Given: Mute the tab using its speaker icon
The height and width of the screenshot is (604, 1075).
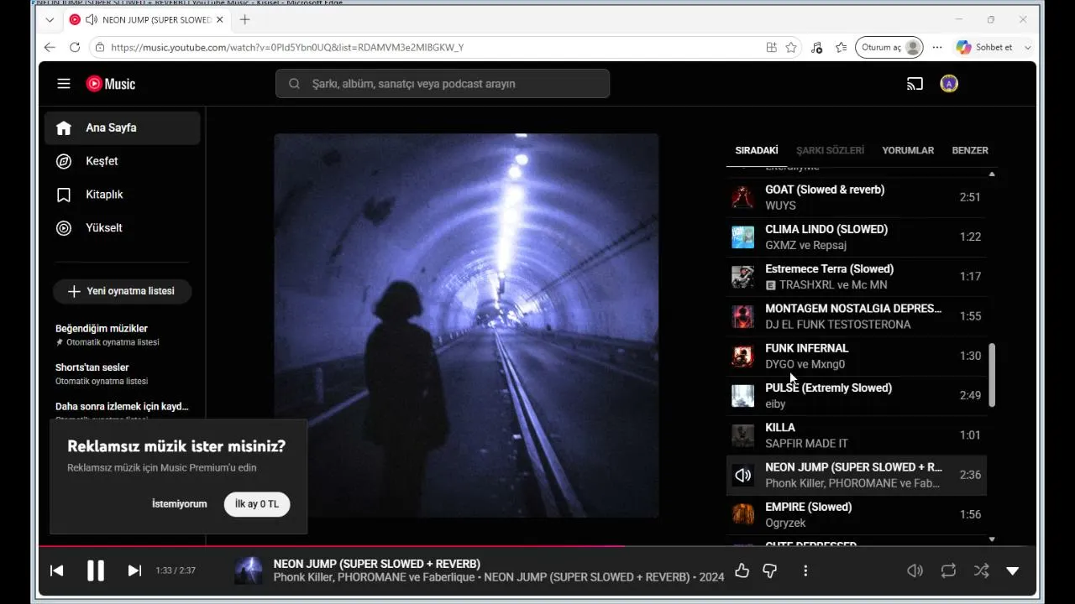Looking at the screenshot, I should (92, 19).
